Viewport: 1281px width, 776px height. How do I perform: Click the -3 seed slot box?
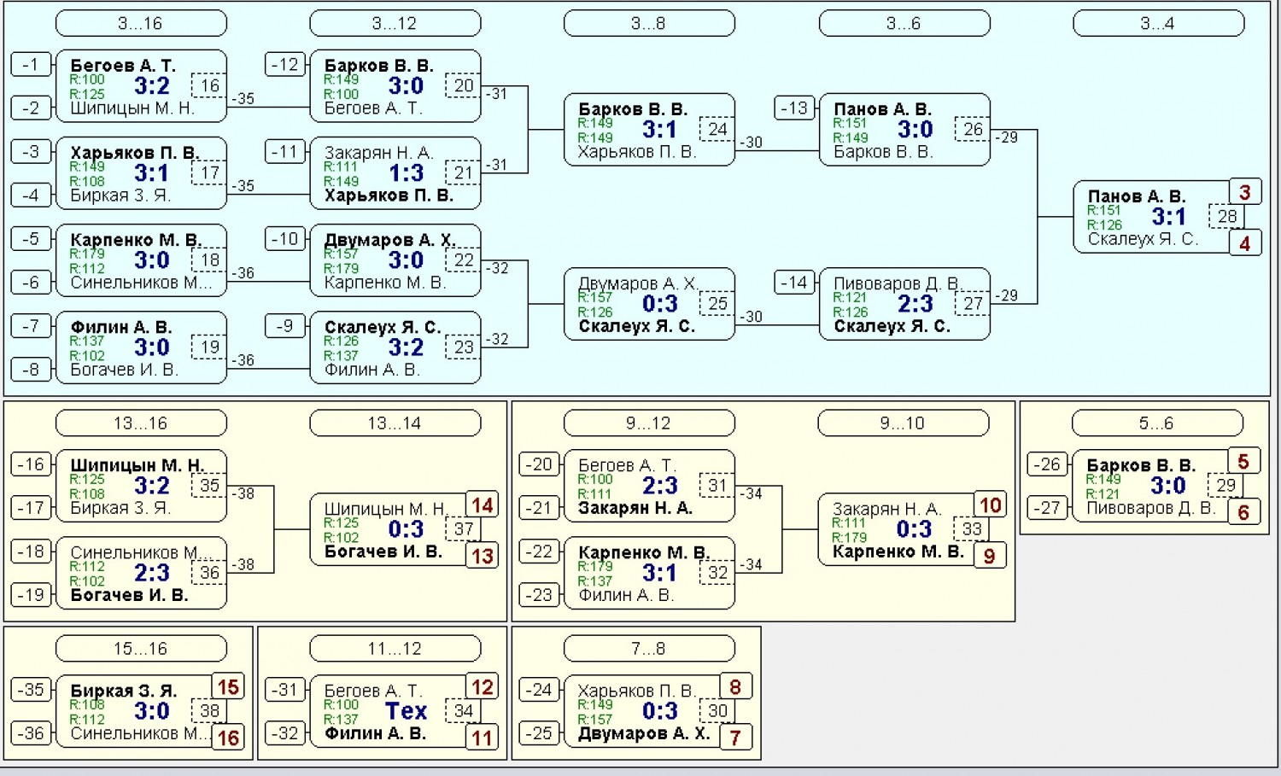(x=31, y=152)
